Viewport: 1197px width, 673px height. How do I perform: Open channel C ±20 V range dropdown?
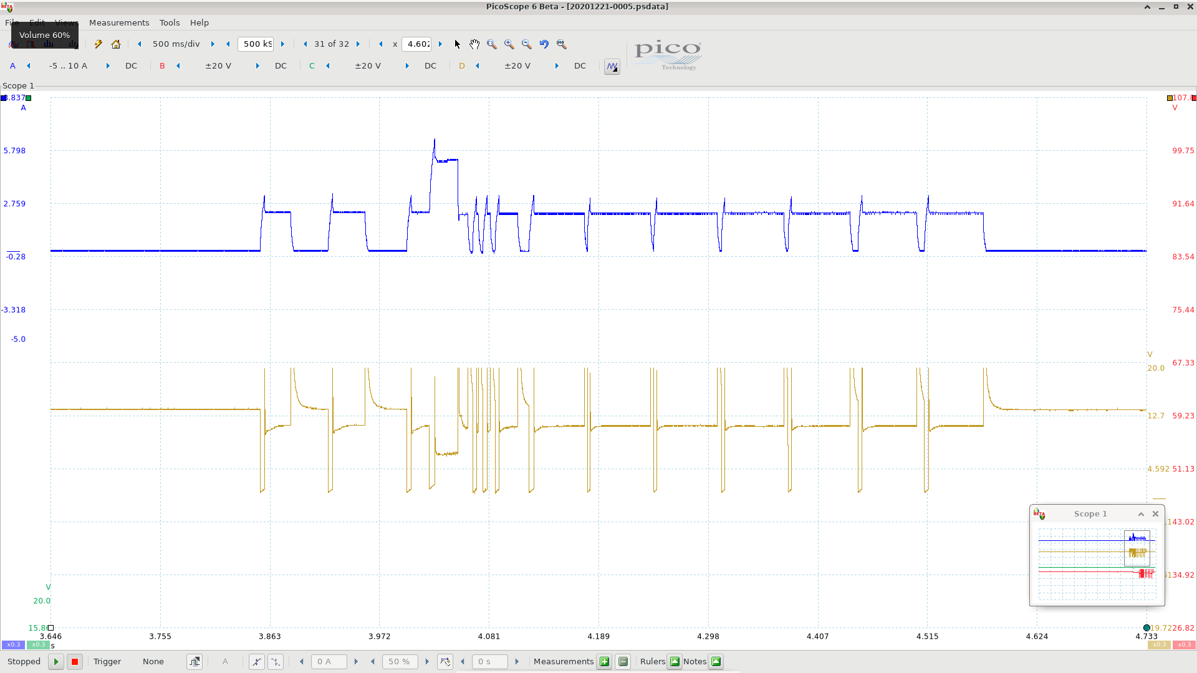pos(368,66)
